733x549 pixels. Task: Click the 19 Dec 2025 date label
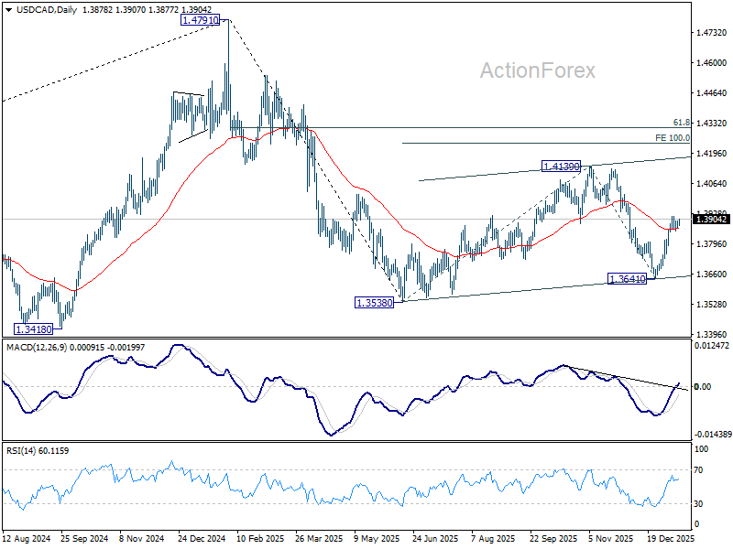(x=671, y=539)
